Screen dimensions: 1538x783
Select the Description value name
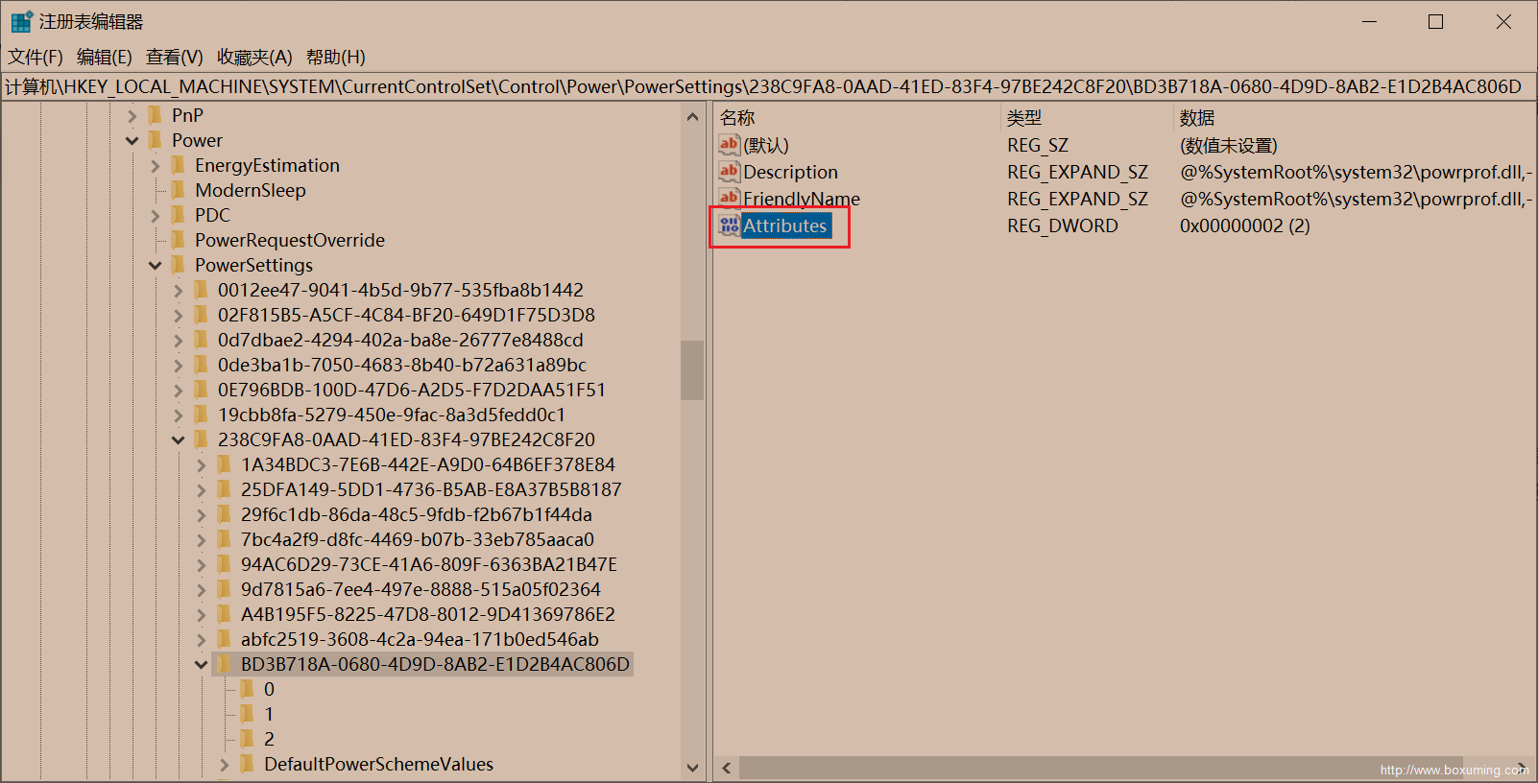tap(791, 172)
